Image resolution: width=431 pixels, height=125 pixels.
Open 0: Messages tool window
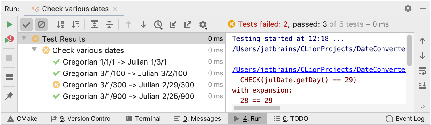click(x=198, y=118)
